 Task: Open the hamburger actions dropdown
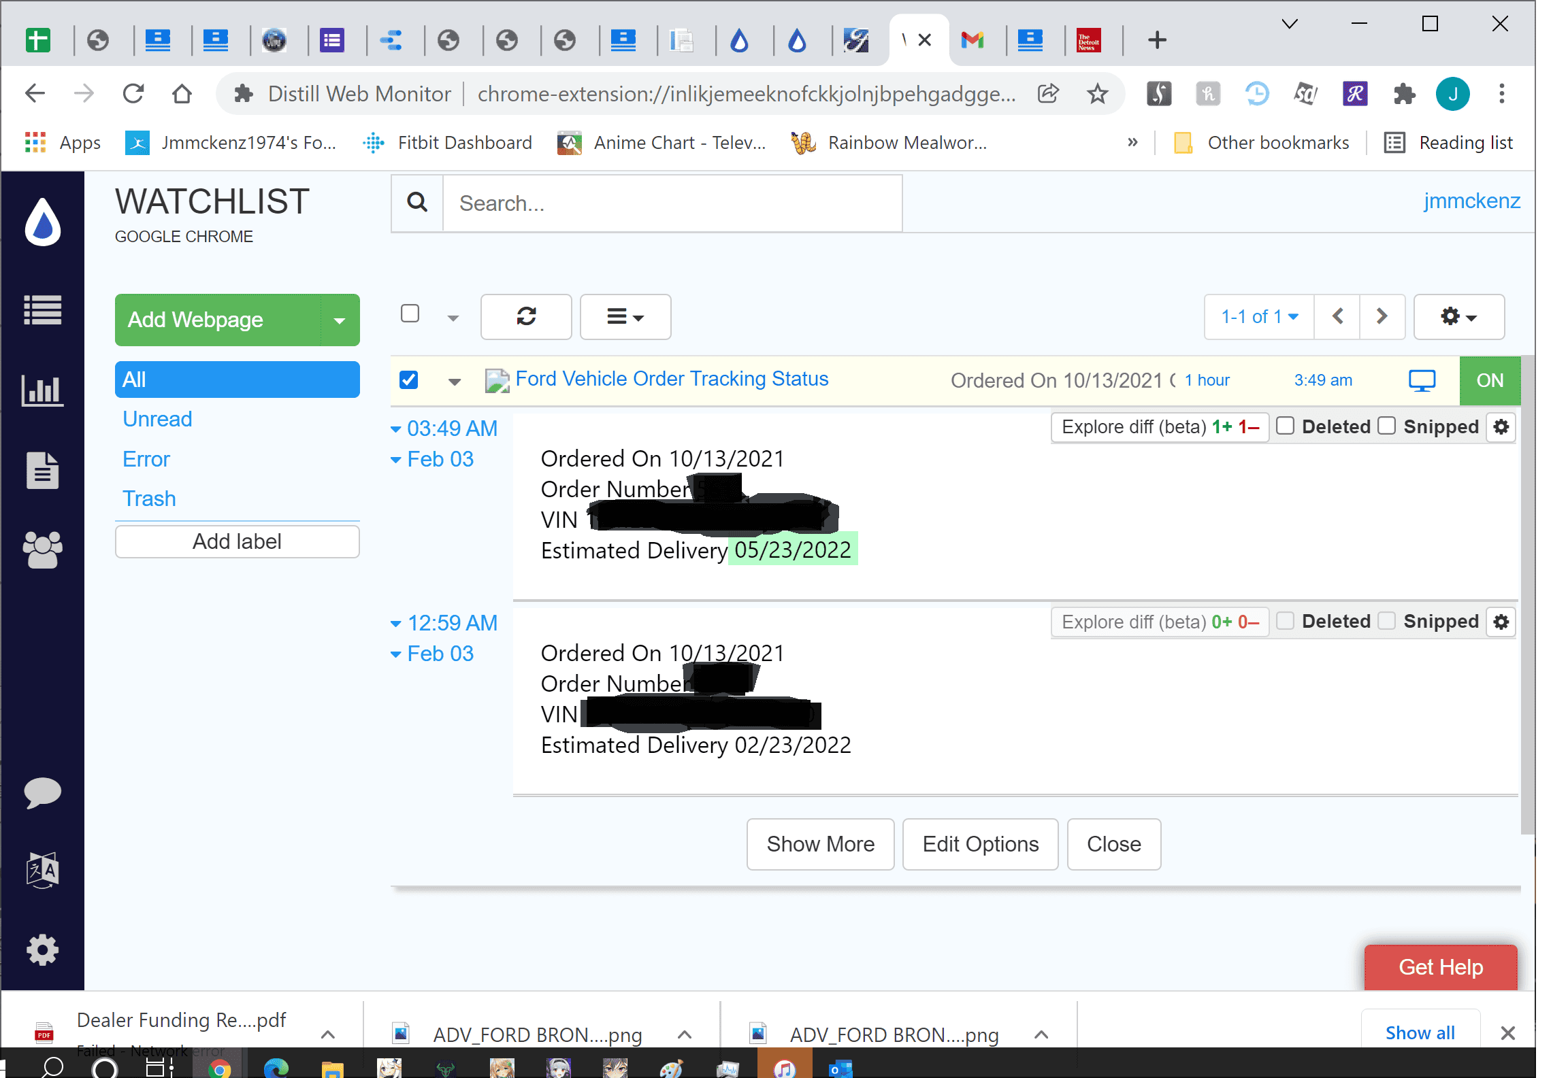pyautogui.click(x=625, y=316)
